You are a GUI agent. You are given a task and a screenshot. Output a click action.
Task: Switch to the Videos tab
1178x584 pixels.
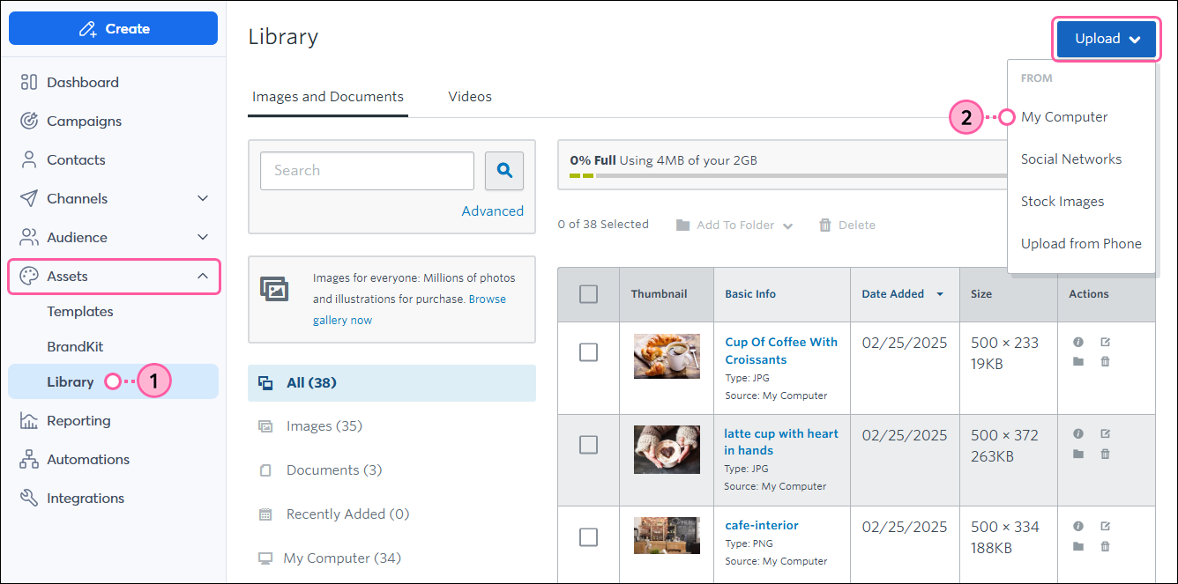(x=469, y=96)
